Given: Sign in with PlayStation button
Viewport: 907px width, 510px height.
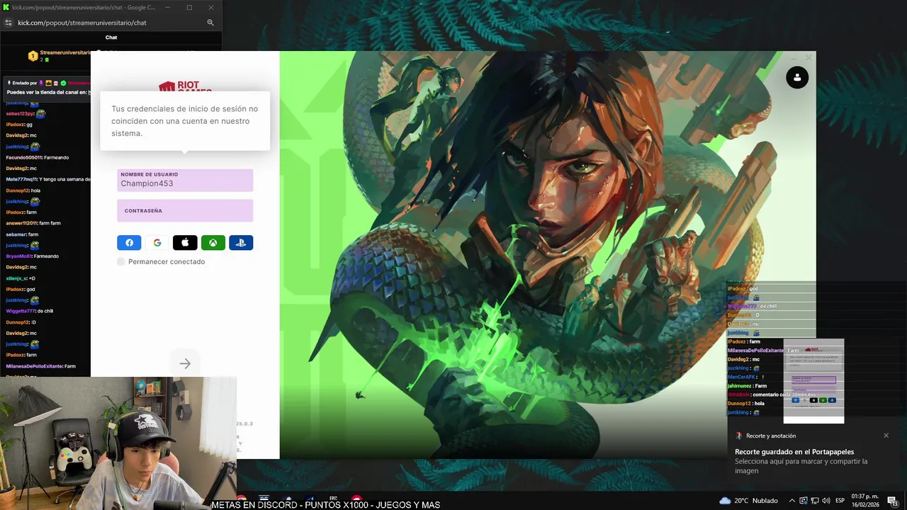Looking at the screenshot, I should coord(241,243).
